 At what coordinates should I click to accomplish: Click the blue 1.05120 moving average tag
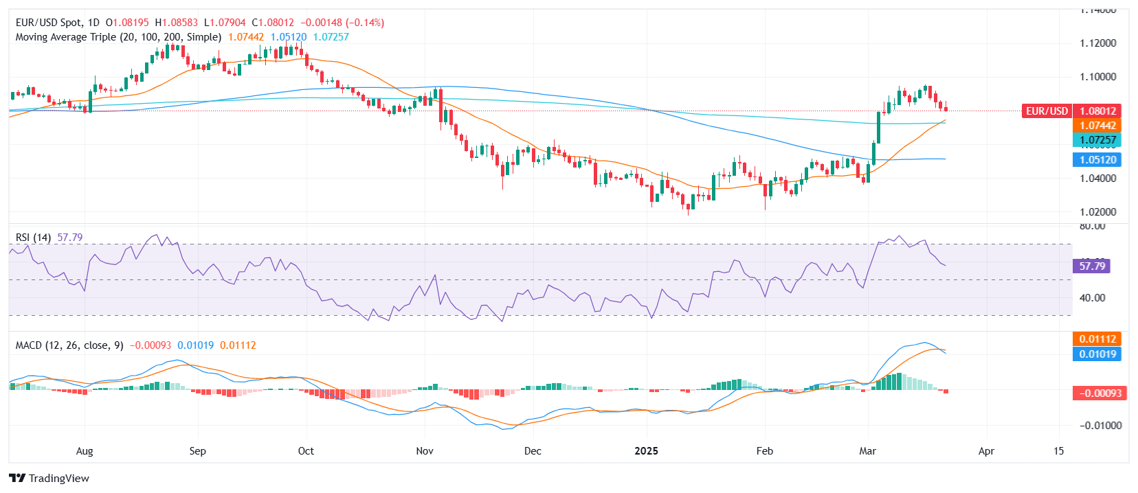coord(1097,160)
